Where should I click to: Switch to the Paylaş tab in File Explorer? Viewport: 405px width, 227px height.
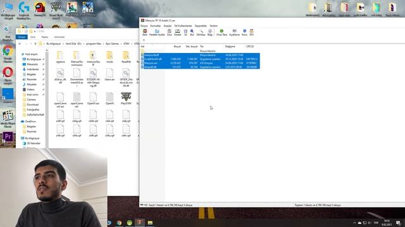45,37
